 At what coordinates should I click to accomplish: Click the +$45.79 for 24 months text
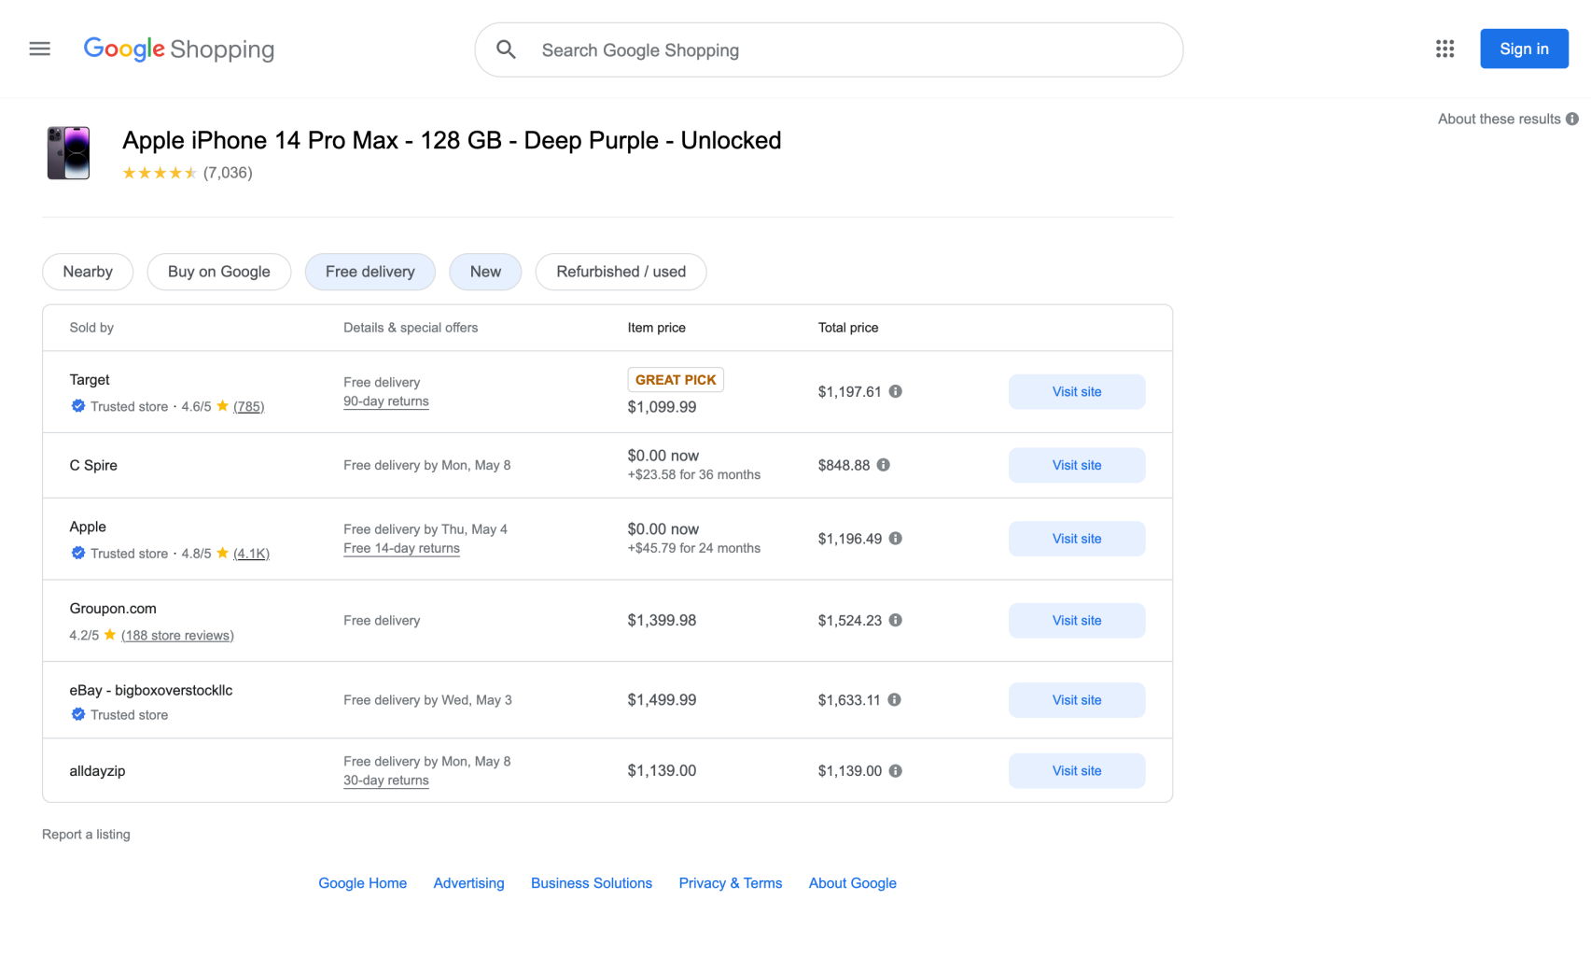click(x=694, y=548)
